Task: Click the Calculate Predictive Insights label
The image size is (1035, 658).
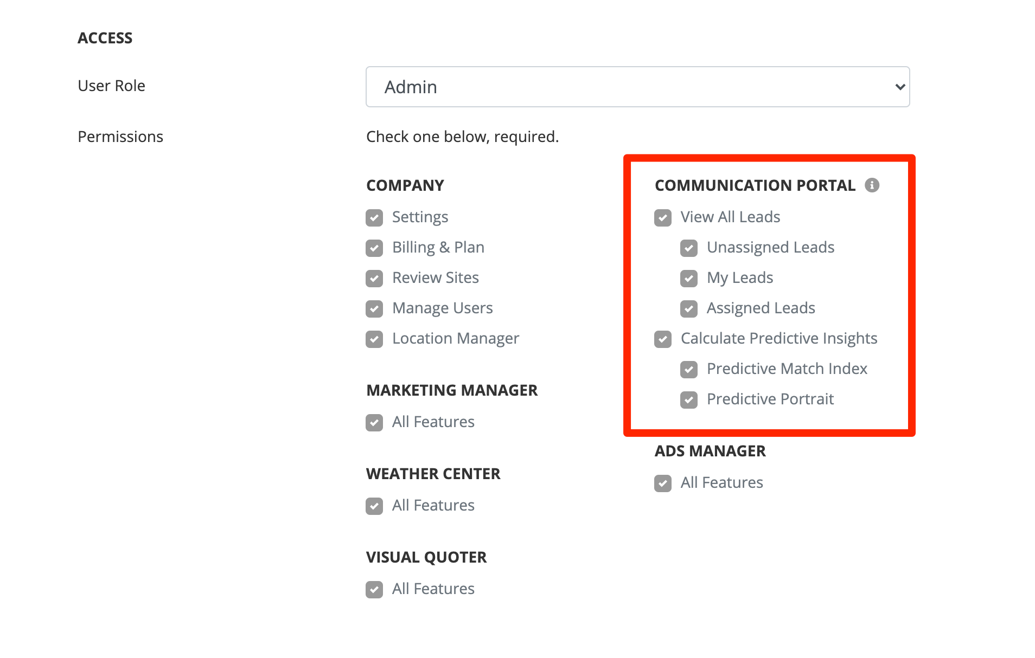Action: coord(778,339)
